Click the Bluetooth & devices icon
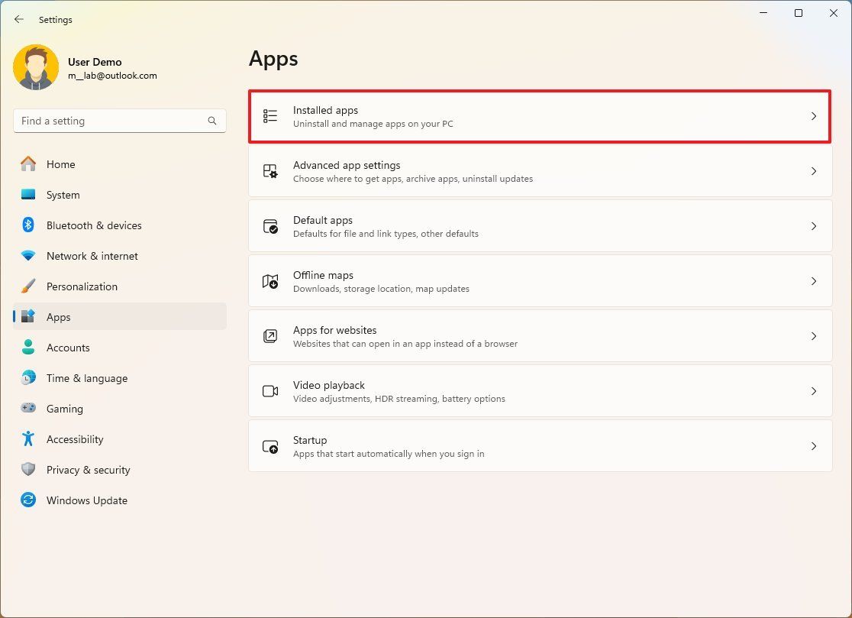 [x=27, y=225]
